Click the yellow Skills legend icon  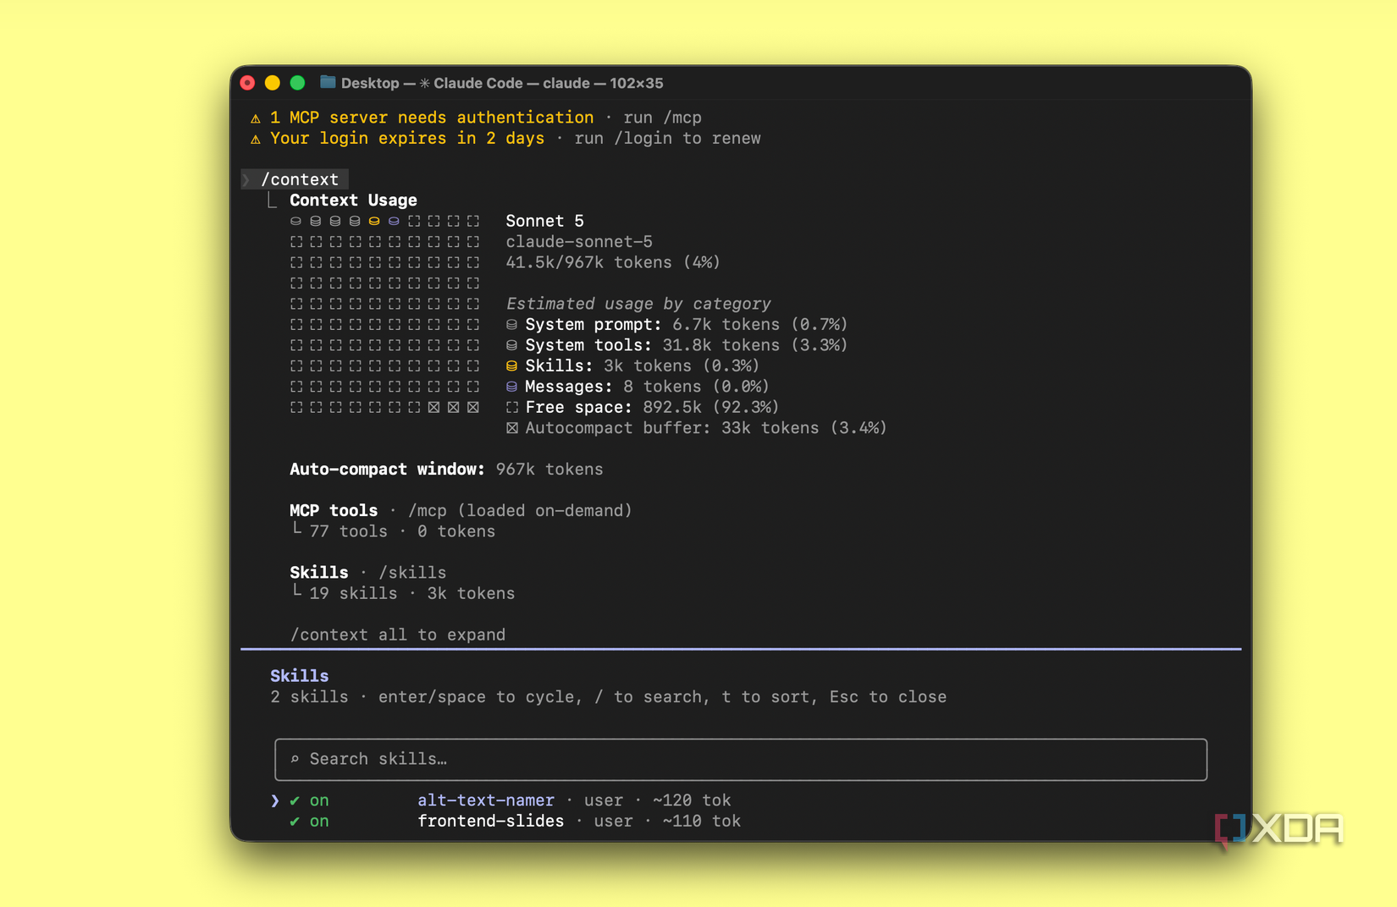[511, 366]
